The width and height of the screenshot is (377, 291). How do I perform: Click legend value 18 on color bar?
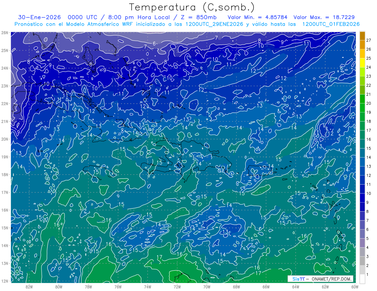pos(369,121)
